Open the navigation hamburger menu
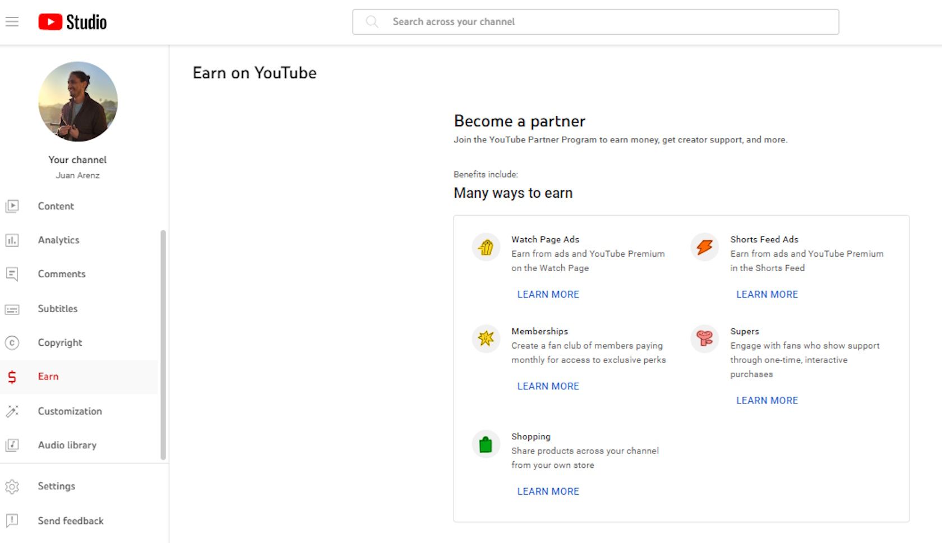Viewport: 942px width, 543px height. point(12,21)
